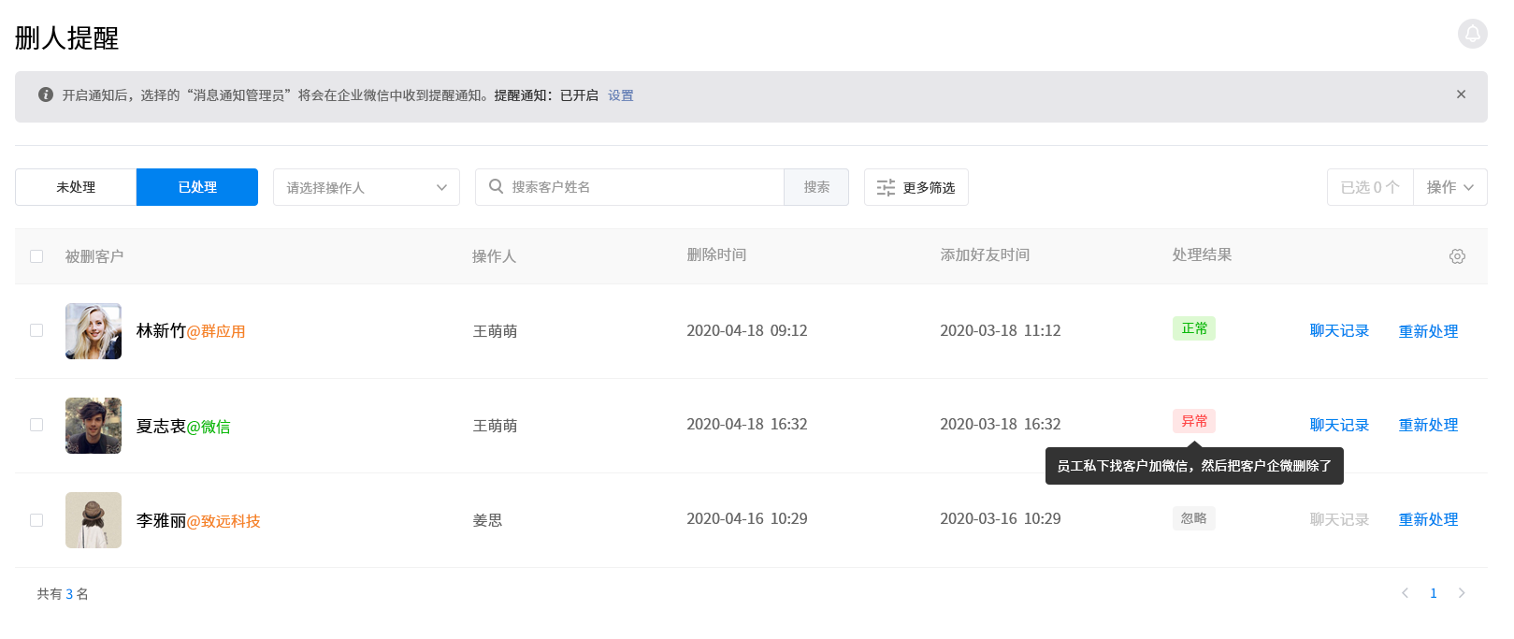Open 设置 link in notice banner
Image resolution: width=1514 pixels, height=639 pixels.
coord(620,95)
